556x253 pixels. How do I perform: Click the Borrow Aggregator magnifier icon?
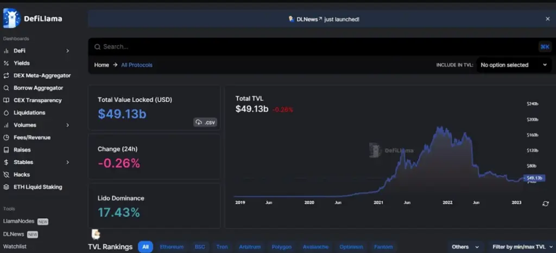6,88
